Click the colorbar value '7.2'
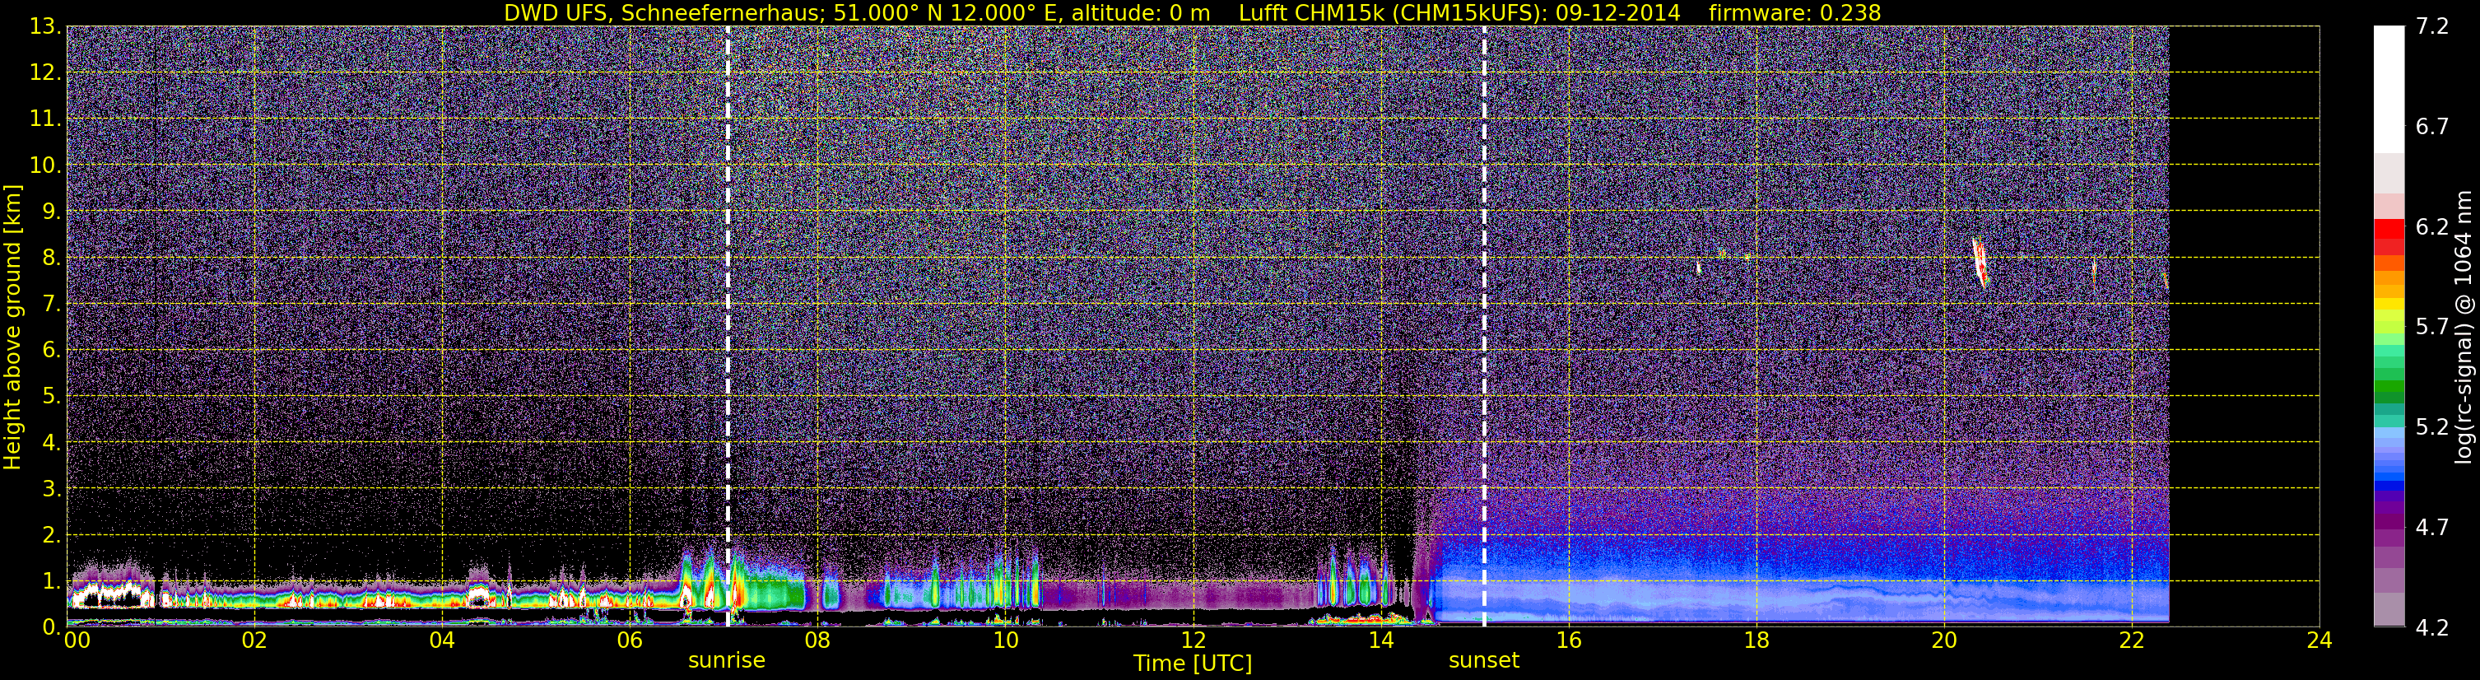 click(x=2432, y=27)
